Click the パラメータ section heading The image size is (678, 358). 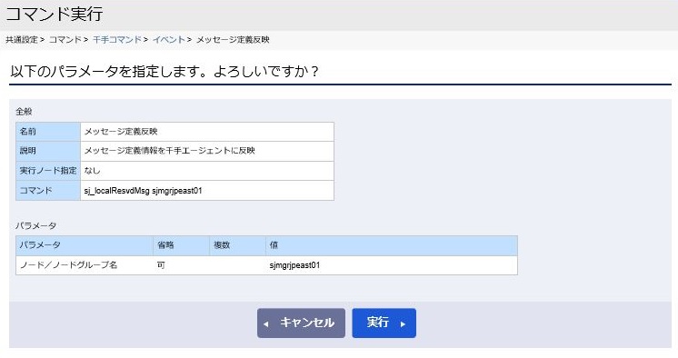pyautogui.click(x=35, y=225)
